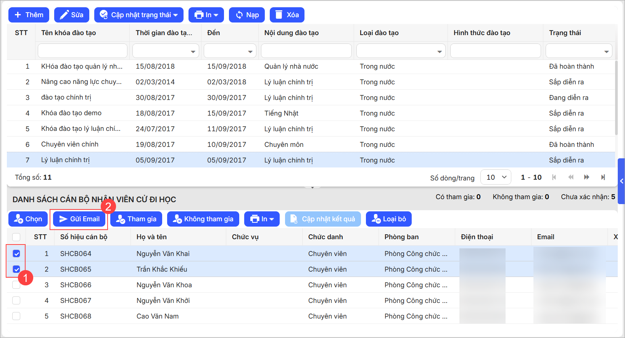This screenshot has width=625, height=338.
Task: Click Chọn to pick staff
Action: click(x=28, y=219)
